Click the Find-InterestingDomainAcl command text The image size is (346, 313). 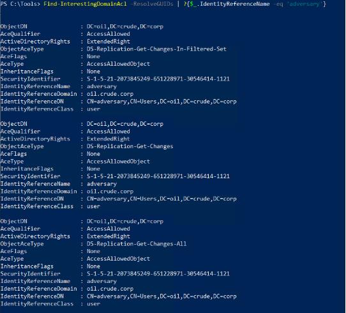click(x=85, y=4)
